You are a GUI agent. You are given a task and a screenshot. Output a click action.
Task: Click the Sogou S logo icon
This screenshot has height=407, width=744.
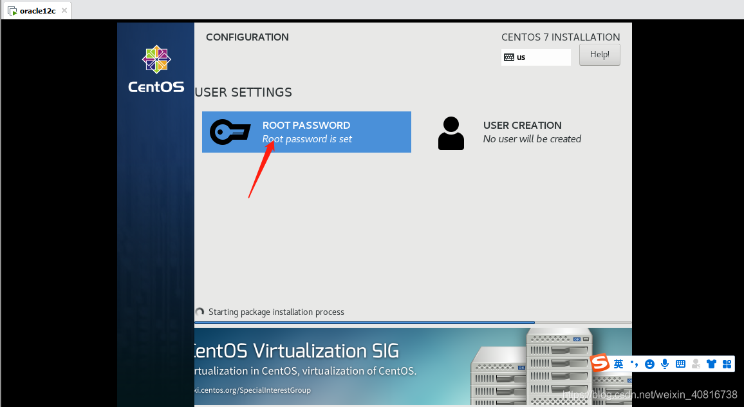point(600,363)
